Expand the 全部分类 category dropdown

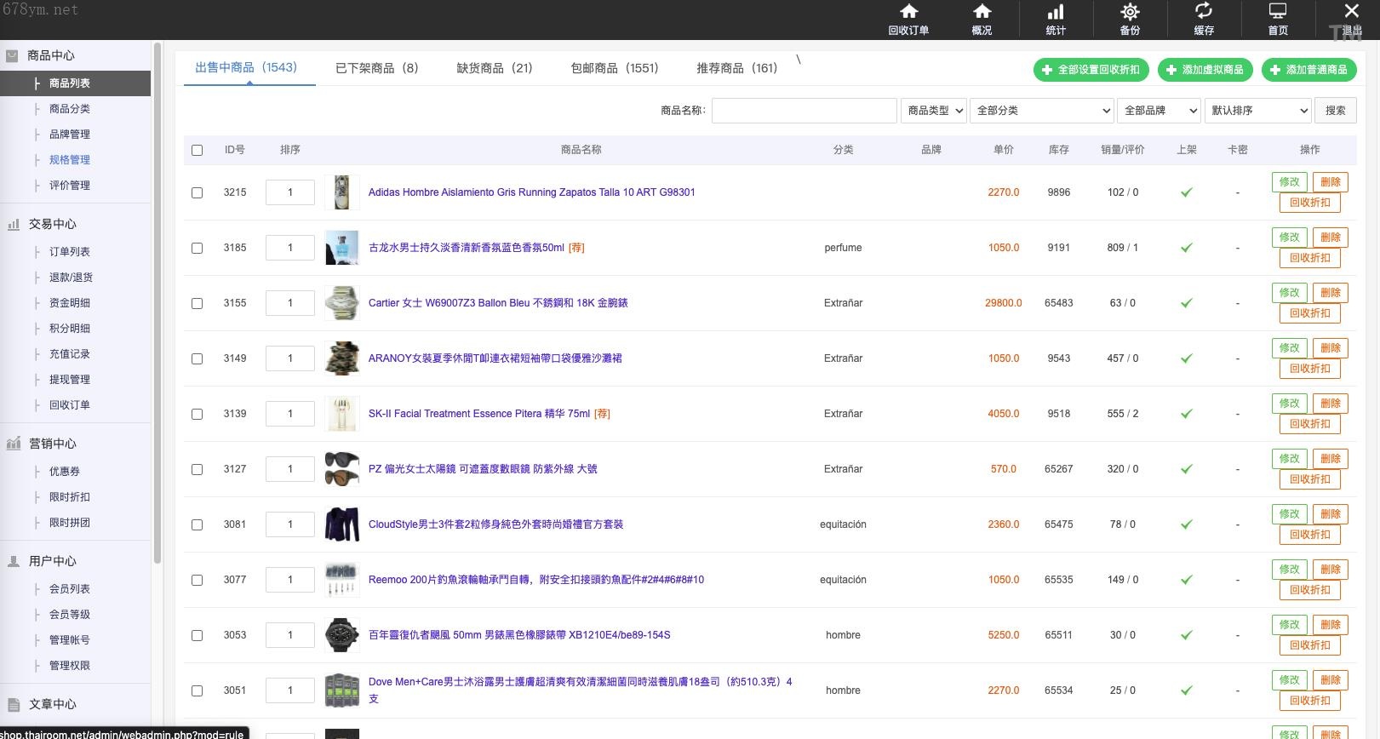(1042, 111)
